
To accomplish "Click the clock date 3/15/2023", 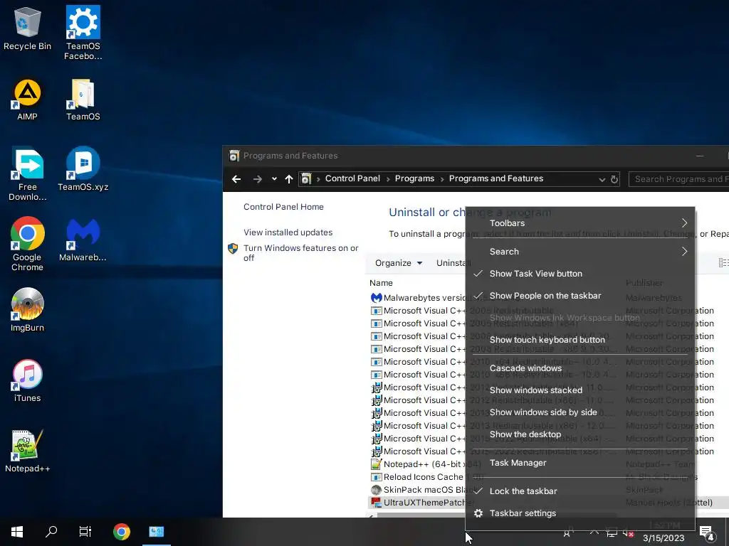I will [x=664, y=538].
